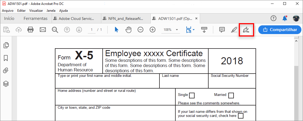Image resolution: width=303 pixels, height=121 pixels.
Task: Click the scrolling mode keyboard icon
Action: [204, 30]
